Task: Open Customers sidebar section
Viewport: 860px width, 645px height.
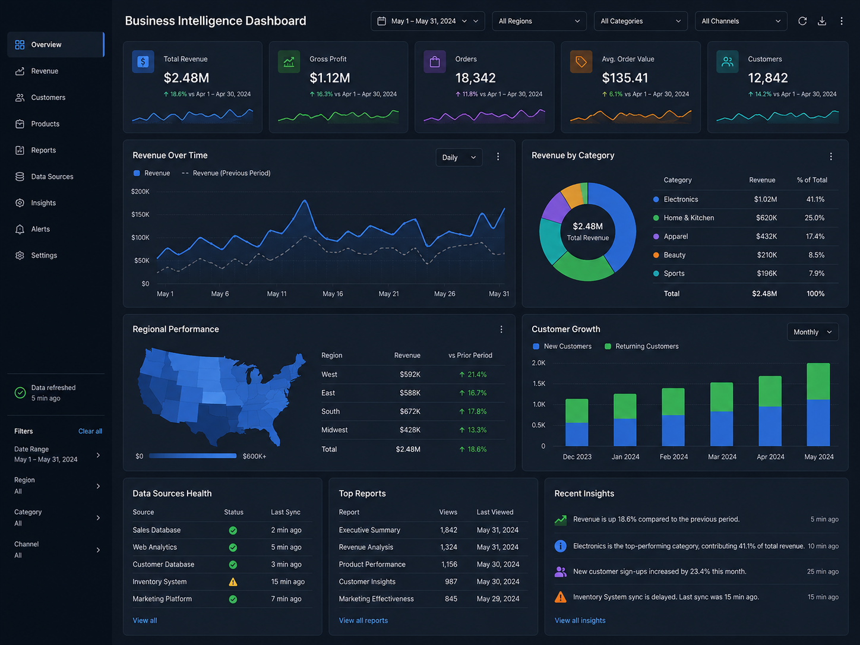Action: point(56,97)
